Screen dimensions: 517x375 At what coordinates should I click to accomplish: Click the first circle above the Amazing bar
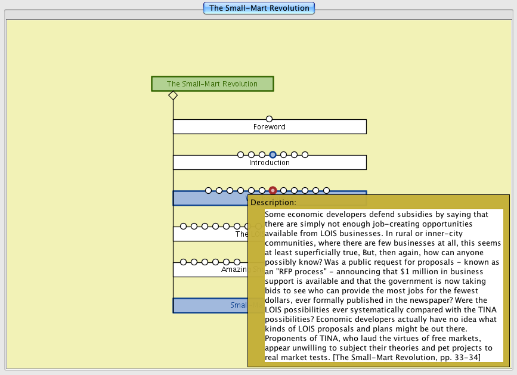tap(184, 262)
